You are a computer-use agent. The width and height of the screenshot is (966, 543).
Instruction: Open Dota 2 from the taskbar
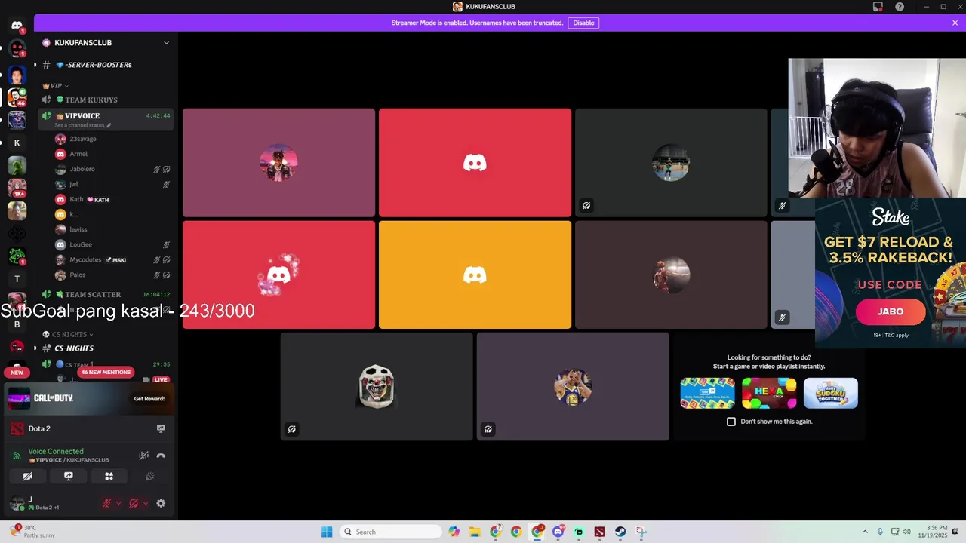click(599, 532)
